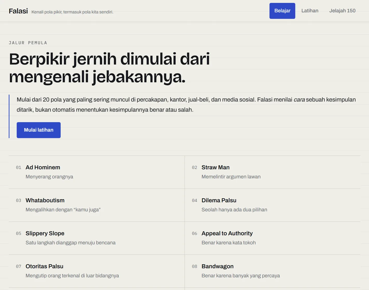Screen dimensions: 369x290
Task: Click the Falasi logo title
Action: pyautogui.click(x=18, y=11)
